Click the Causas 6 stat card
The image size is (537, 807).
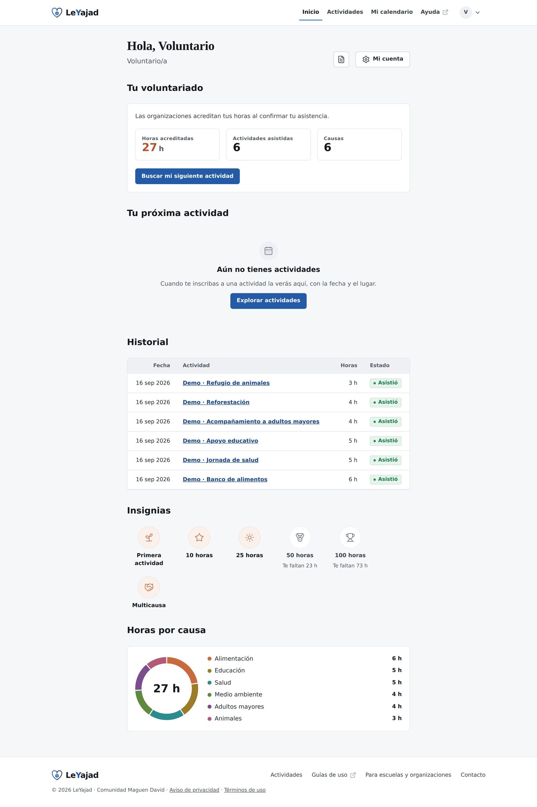click(359, 144)
